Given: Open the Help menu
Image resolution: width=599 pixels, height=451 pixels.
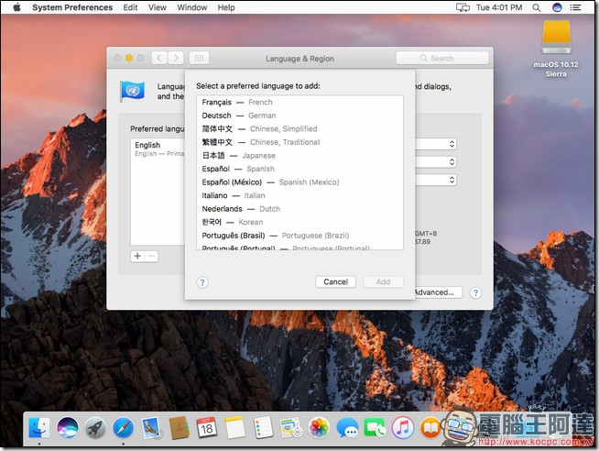Looking at the screenshot, I should (226, 7).
